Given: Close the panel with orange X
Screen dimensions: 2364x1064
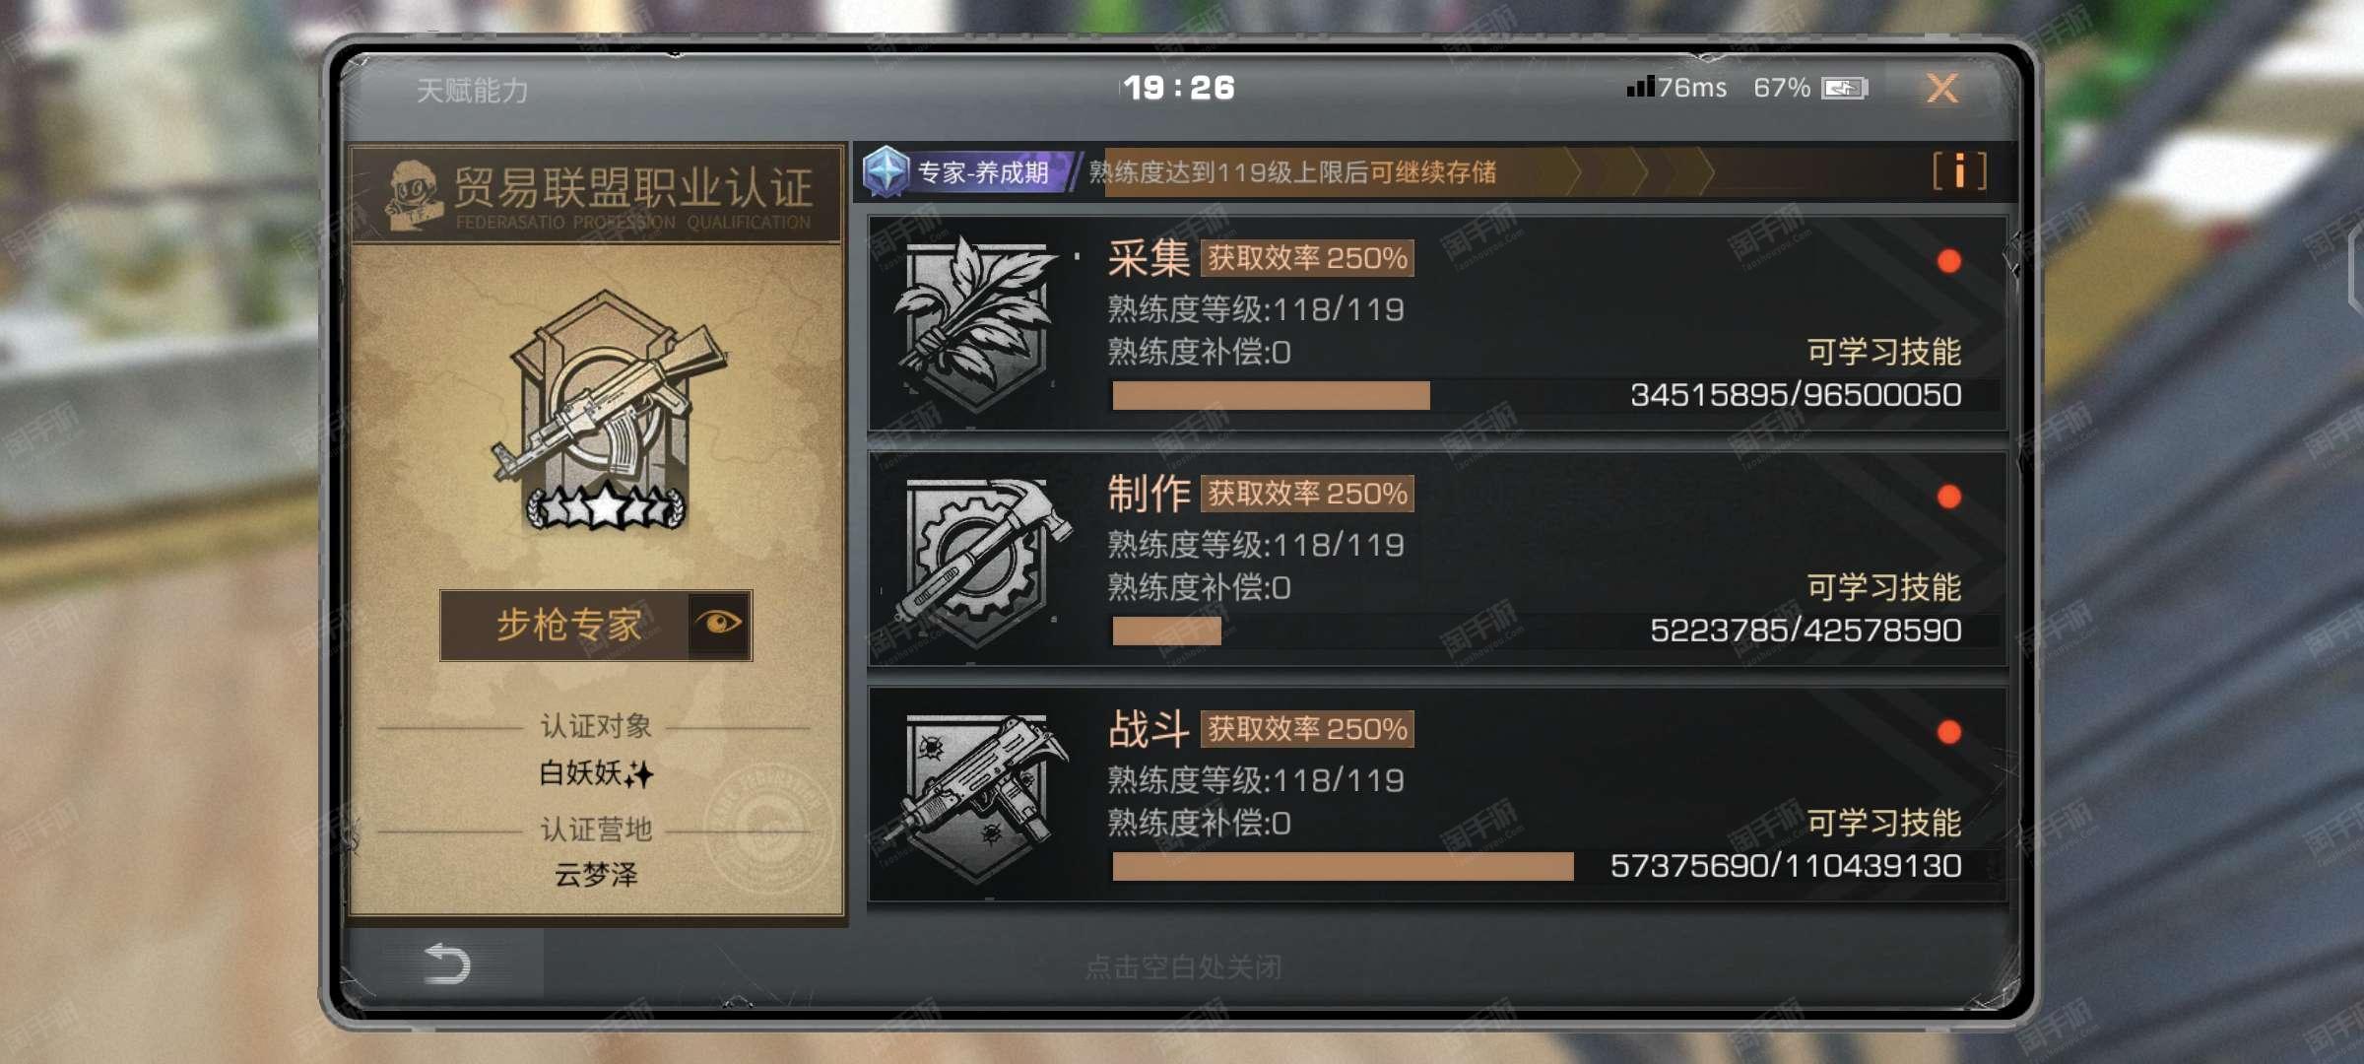Looking at the screenshot, I should (1942, 89).
